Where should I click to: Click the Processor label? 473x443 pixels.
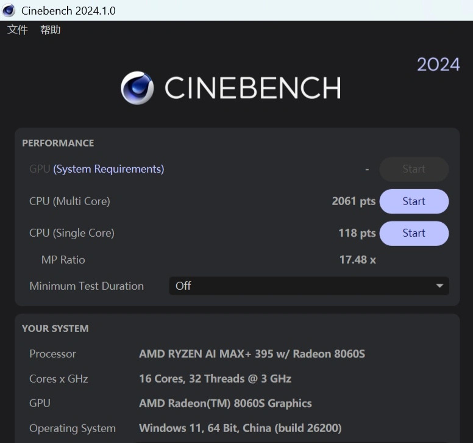52,354
